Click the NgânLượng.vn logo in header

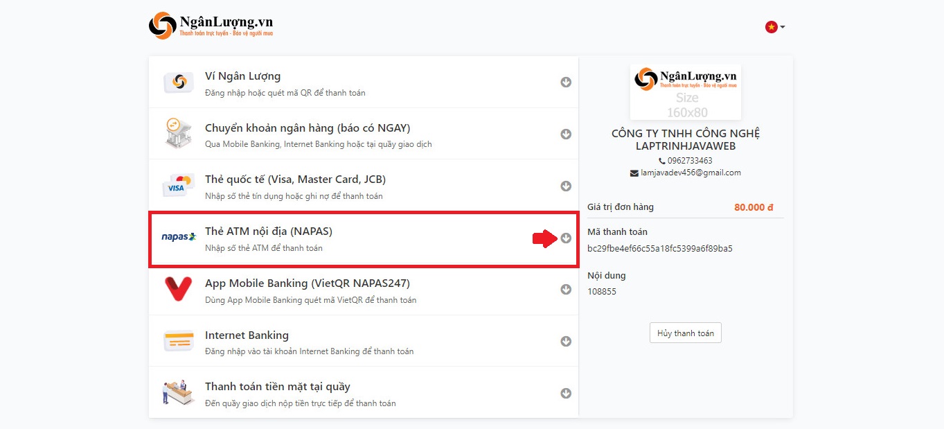click(211, 26)
